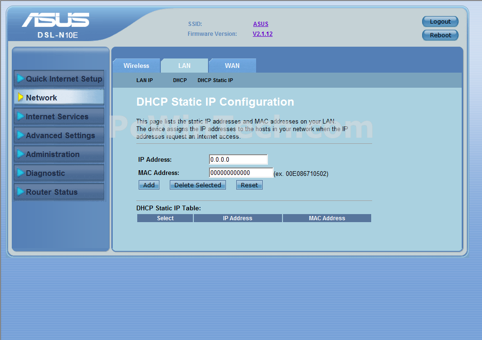Open the LAN IP sub-tab
The height and width of the screenshot is (340, 482).
(144, 80)
